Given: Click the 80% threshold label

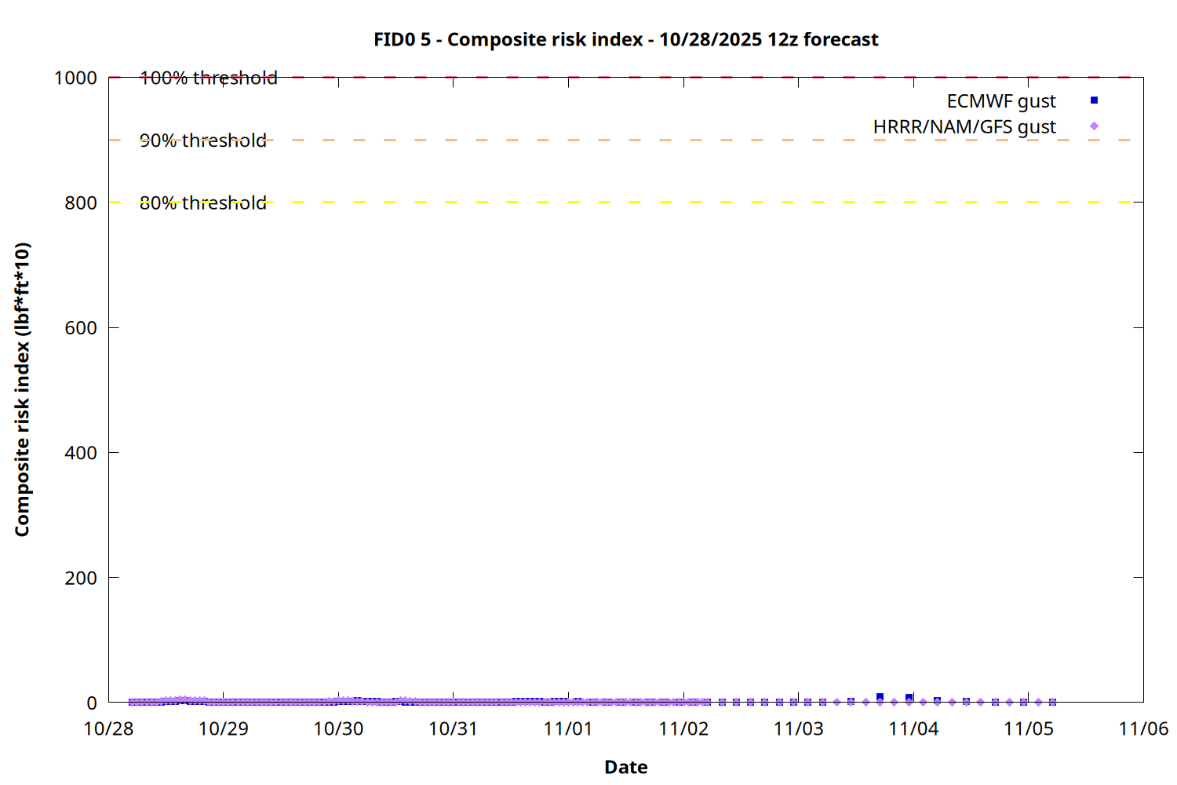Looking at the screenshot, I should (x=202, y=203).
